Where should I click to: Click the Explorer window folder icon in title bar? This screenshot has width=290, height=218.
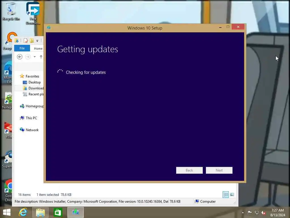[x=17, y=40]
